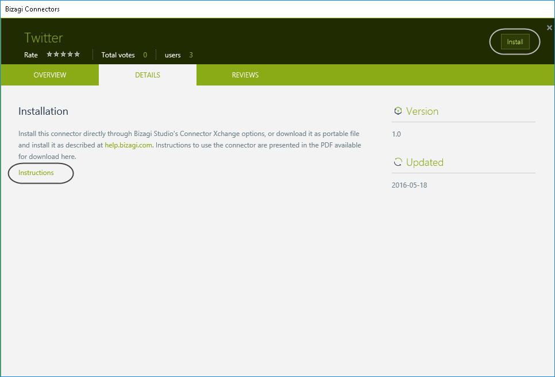Click the users label
555x377 pixels.
(173, 55)
